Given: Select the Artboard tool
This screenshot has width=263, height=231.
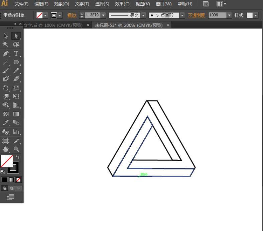Looking at the screenshot, I should (6, 141).
